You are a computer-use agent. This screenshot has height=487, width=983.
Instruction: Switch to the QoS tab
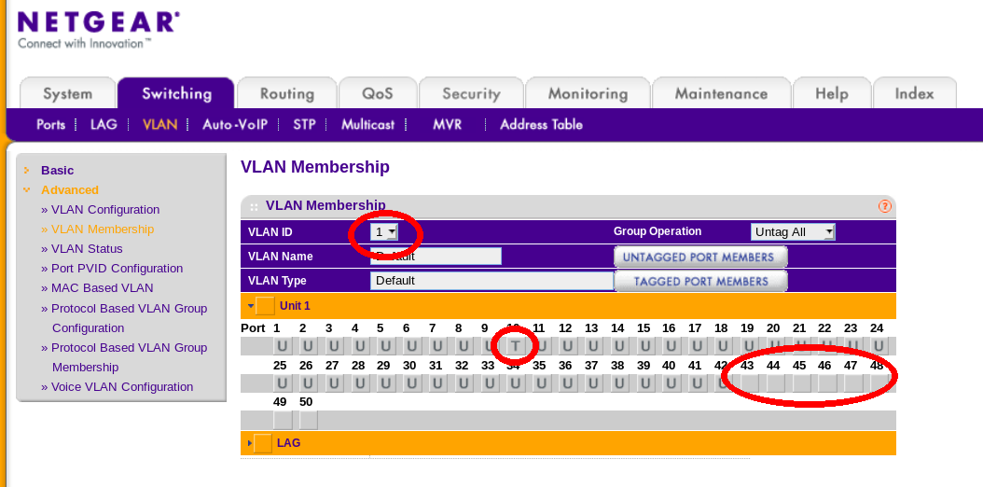[x=378, y=93]
